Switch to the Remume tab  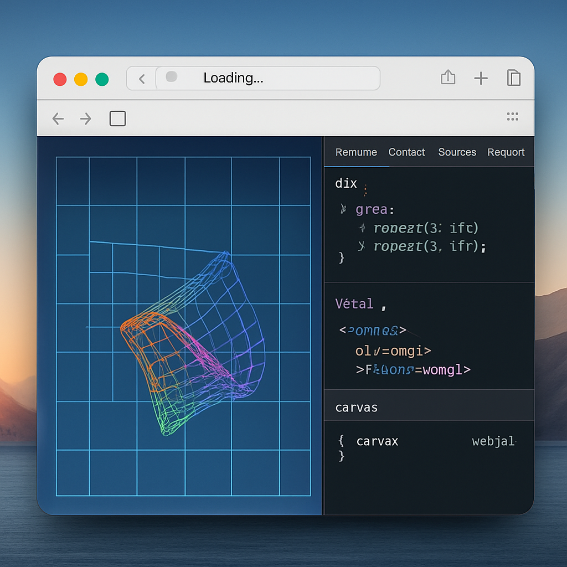(x=356, y=152)
